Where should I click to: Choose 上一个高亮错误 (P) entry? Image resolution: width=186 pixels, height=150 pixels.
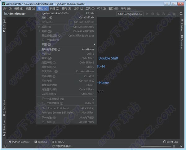(x=67, y=103)
